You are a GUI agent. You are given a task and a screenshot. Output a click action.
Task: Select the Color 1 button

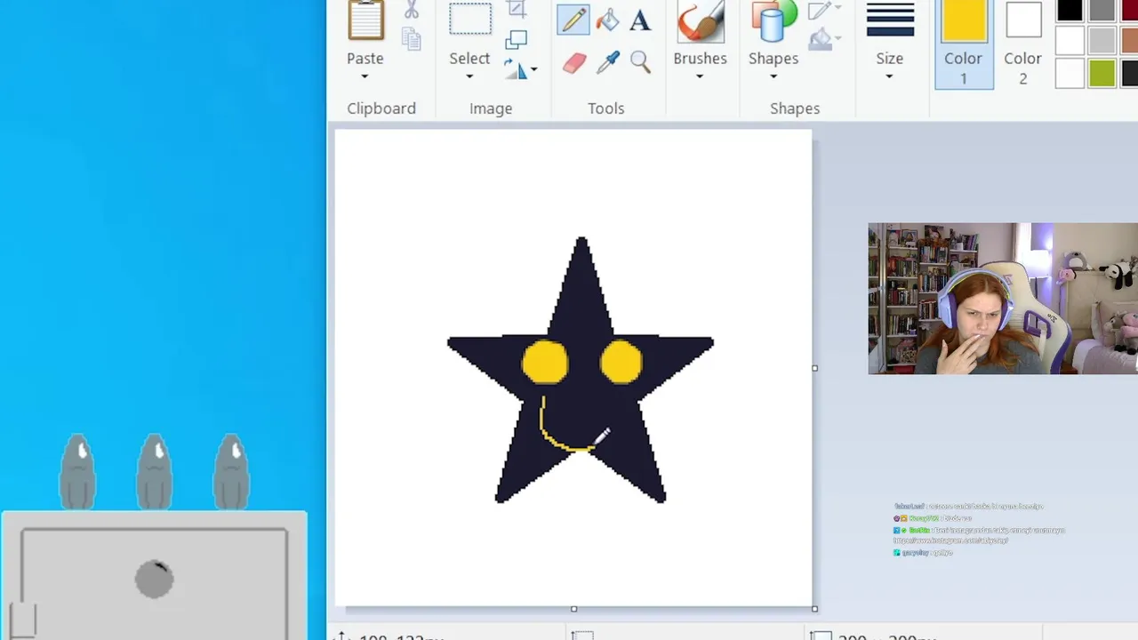click(x=964, y=43)
